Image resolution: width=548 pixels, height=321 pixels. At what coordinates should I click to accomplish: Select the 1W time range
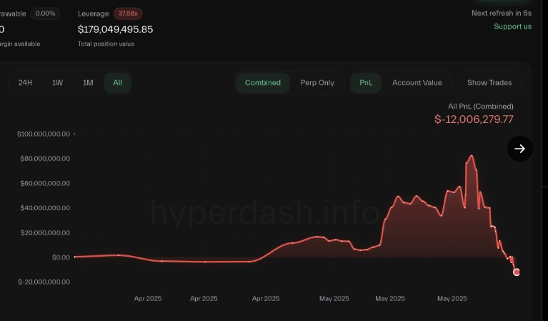click(57, 83)
